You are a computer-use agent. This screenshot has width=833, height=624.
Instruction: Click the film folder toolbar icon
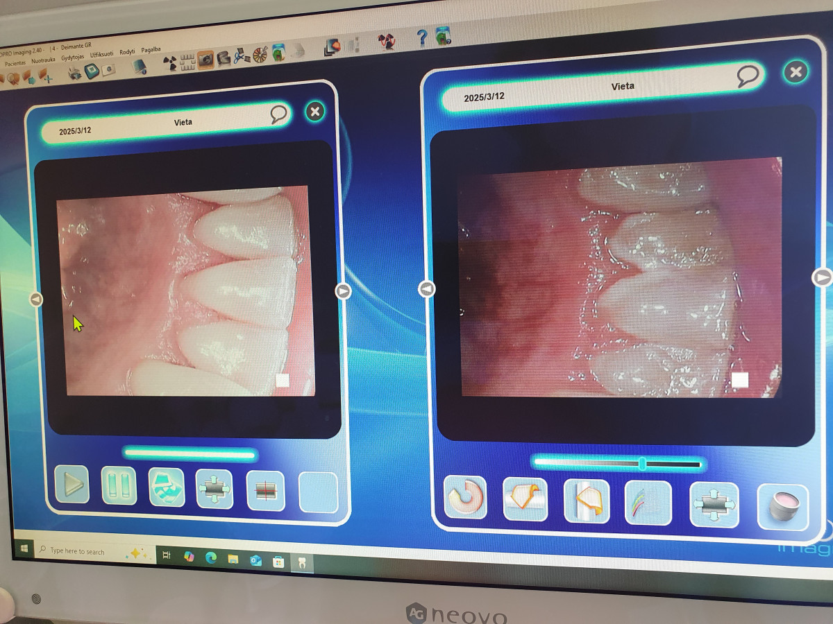pyautogui.click(x=224, y=58)
